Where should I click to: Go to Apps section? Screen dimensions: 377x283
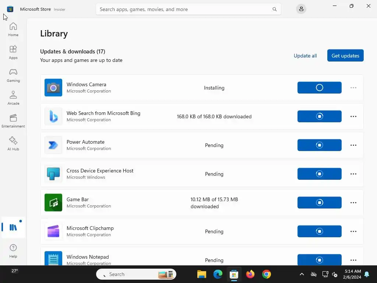coord(13,52)
